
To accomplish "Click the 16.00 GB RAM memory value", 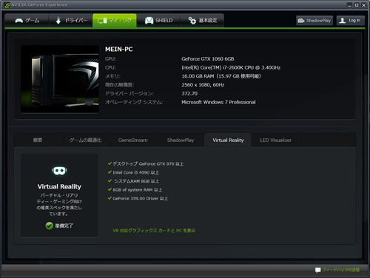I will (x=221, y=76).
